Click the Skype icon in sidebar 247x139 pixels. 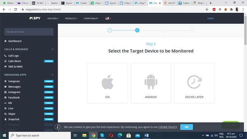[5, 114]
